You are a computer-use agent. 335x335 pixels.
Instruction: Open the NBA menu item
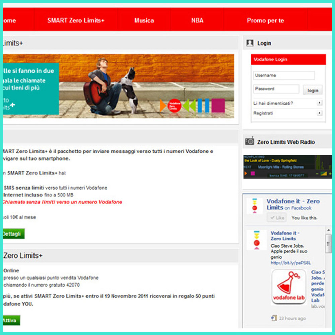coord(197,20)
